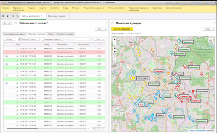Select the row with number 00002164
This screenshot has width=217, height=133.
[x=48, y=48]
